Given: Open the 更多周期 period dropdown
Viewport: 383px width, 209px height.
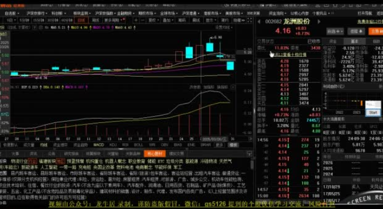Looking at the screenshot, I should click(x=113, y=20).
